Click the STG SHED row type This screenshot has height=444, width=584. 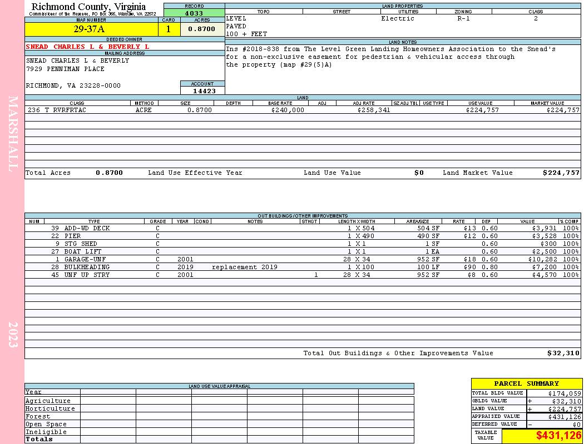(81, 244)
